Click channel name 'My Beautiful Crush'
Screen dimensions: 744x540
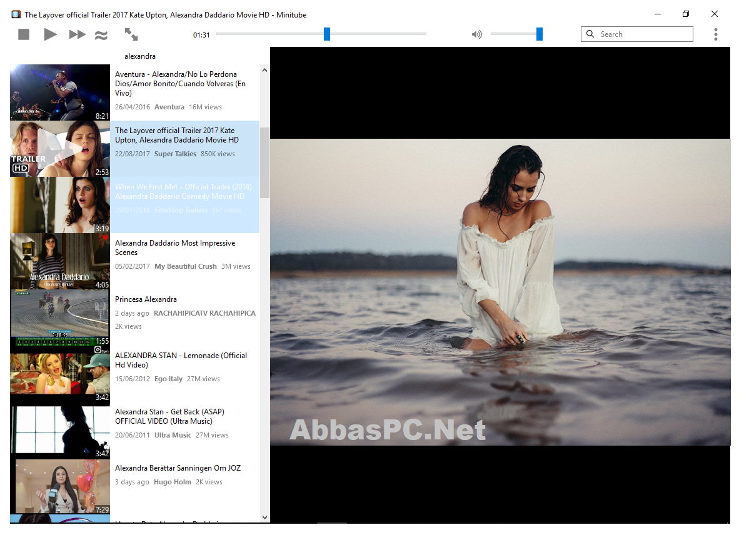click(186, 266)
